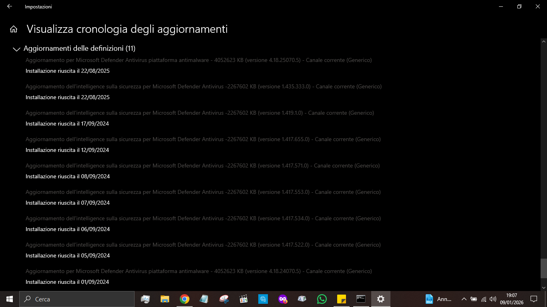Click the text 'Installazione riuscita il 07/09/2024'

[67, 203]
